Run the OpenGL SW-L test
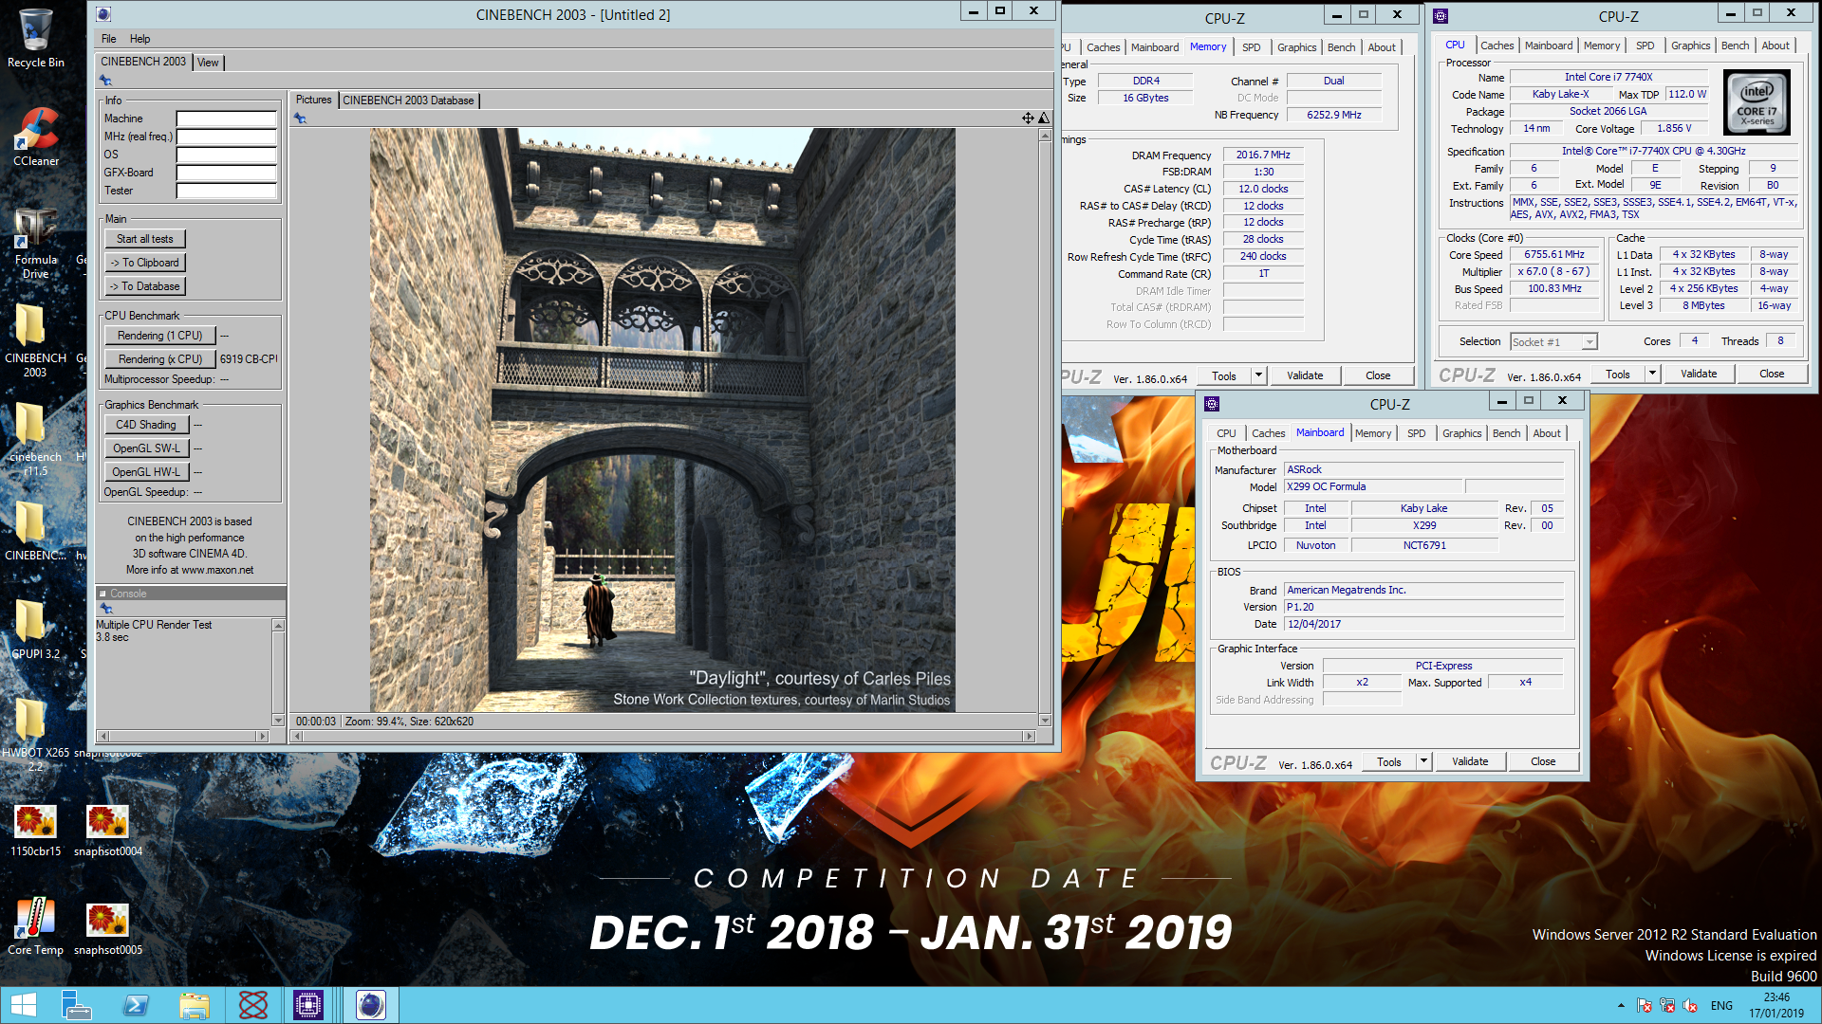Screen dimensions: 1822x1024 pos(146,448)
